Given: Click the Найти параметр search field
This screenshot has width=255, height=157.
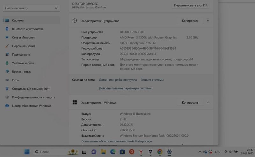Looking at the screenshot, I should (31, 8).
